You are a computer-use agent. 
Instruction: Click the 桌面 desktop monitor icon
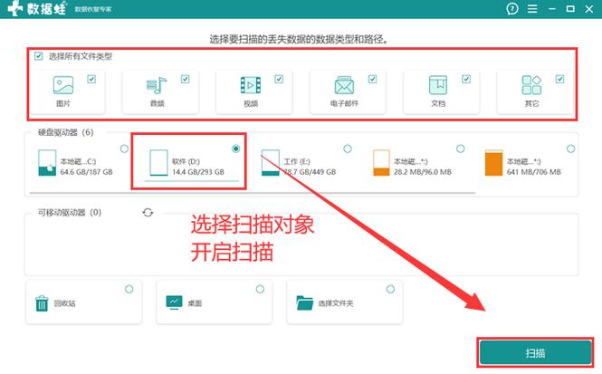coord(174,302)
